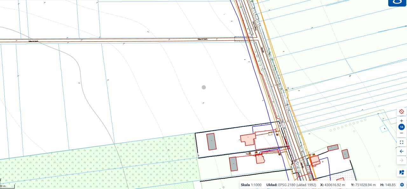
Task: Go forward to the next map view
Action: (402, 160)
